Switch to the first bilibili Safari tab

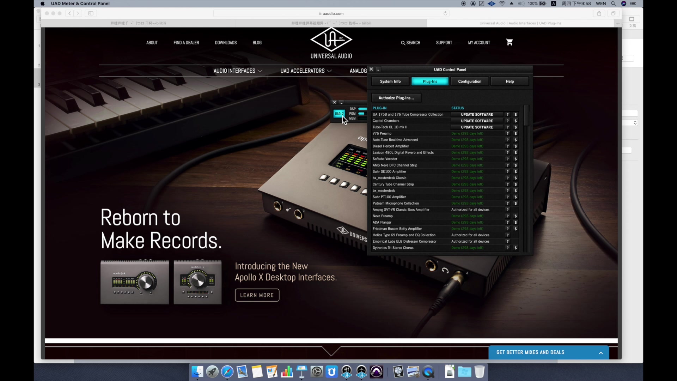(138, 23)
